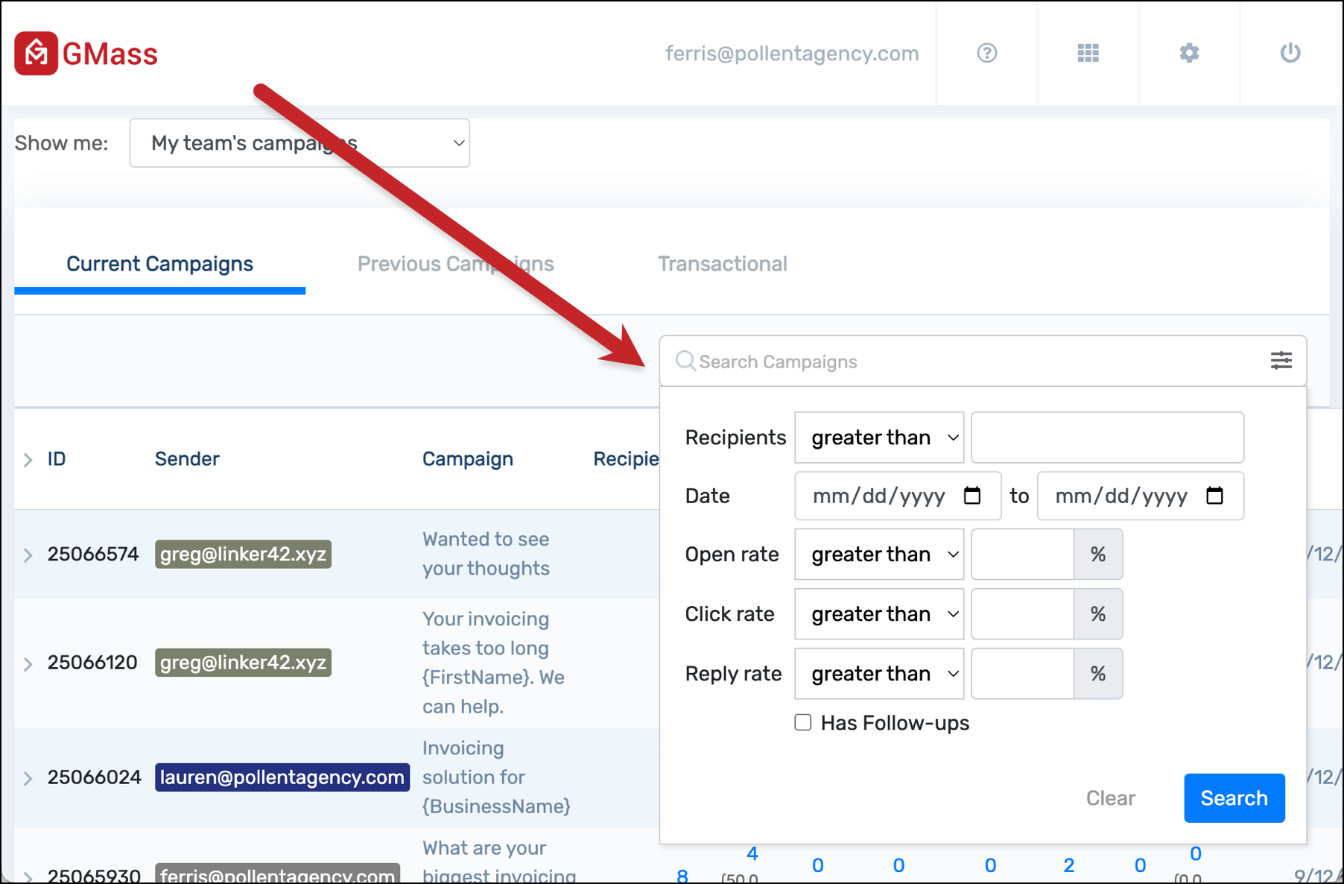Open the help question mark icon
Viewport: 1344px width, 884px height.
[987, 53]
